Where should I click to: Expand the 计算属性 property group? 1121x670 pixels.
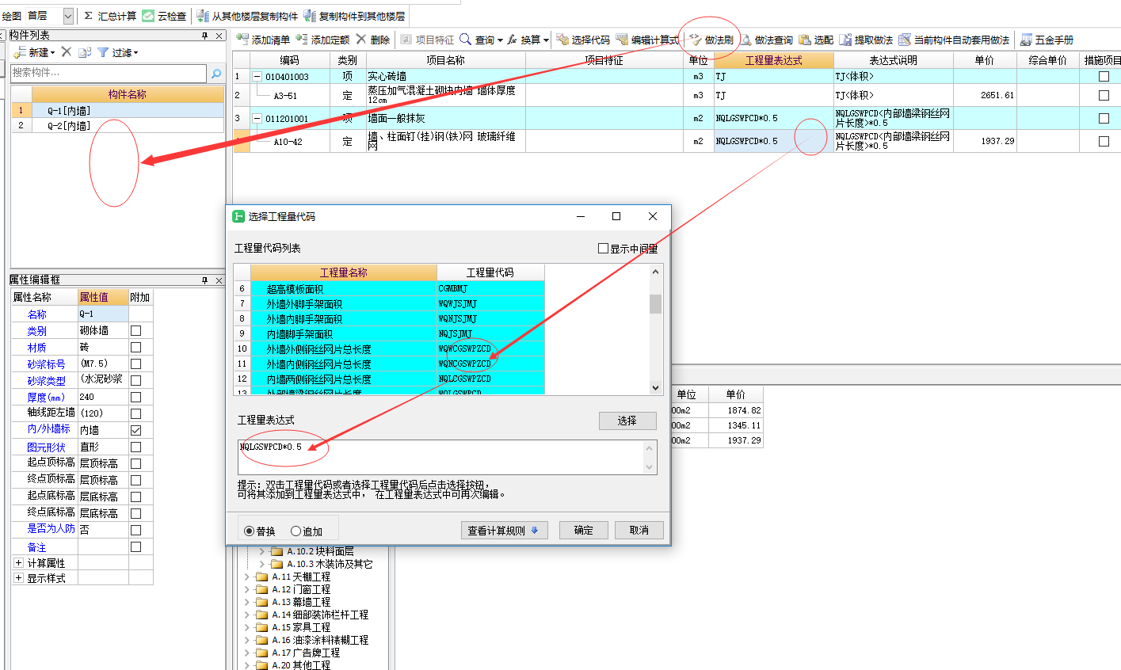click(x=19, y=563)
